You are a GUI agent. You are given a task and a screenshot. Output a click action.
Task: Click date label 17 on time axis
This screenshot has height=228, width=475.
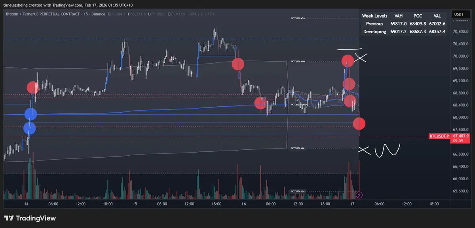(x=352, y=204)
